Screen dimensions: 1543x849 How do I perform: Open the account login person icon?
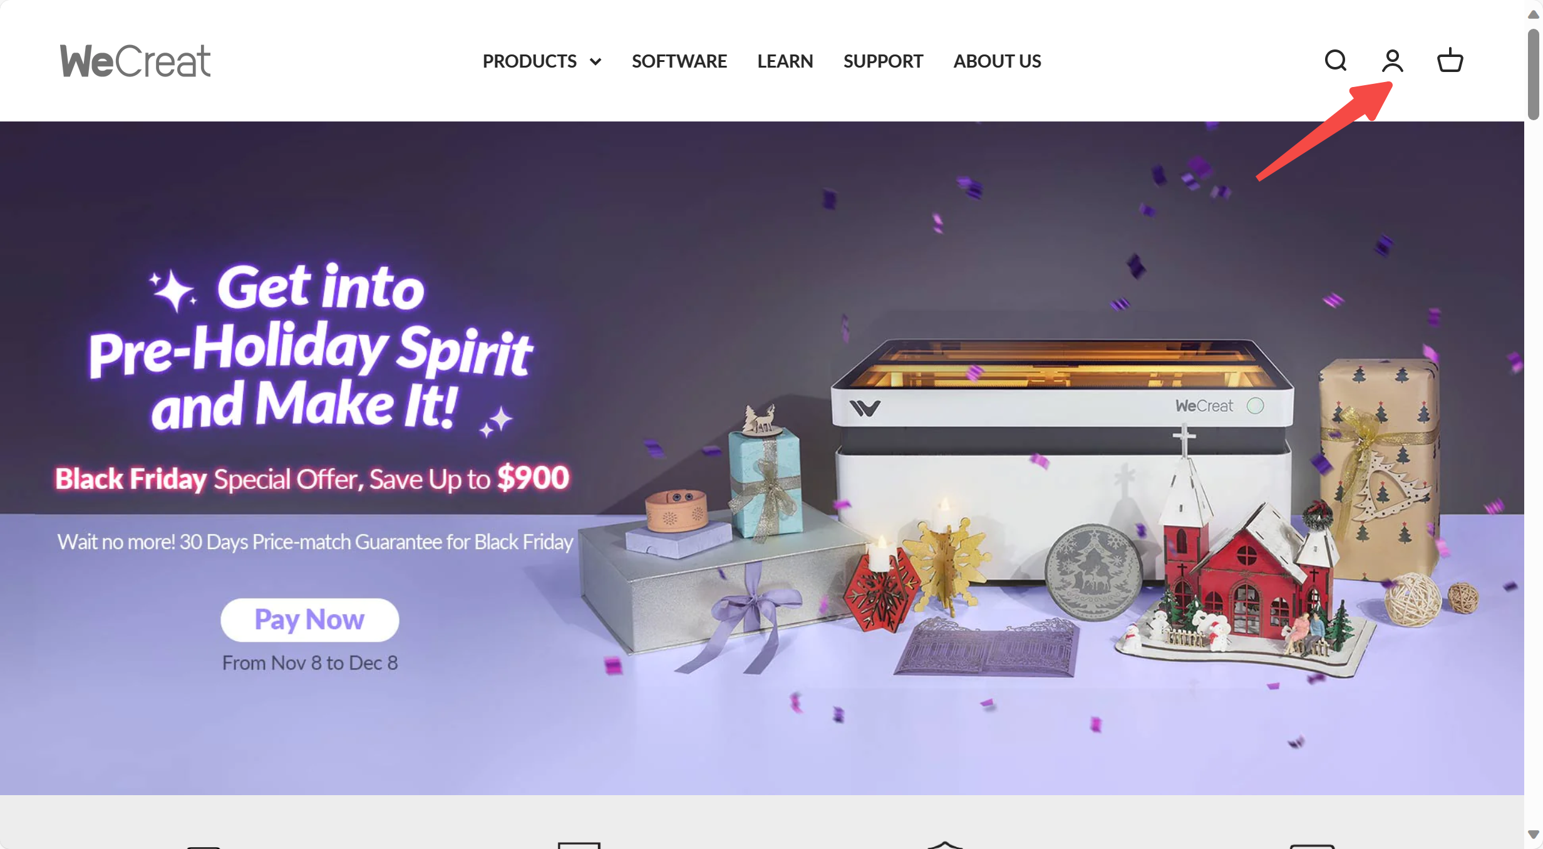point(1392,61)
